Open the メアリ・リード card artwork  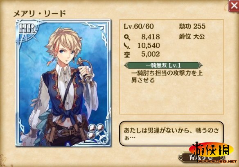click(63, 83)
